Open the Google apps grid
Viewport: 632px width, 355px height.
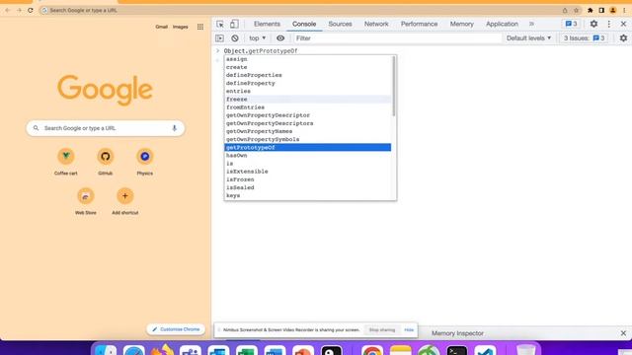pyautogui.click(x=200, y=27)
